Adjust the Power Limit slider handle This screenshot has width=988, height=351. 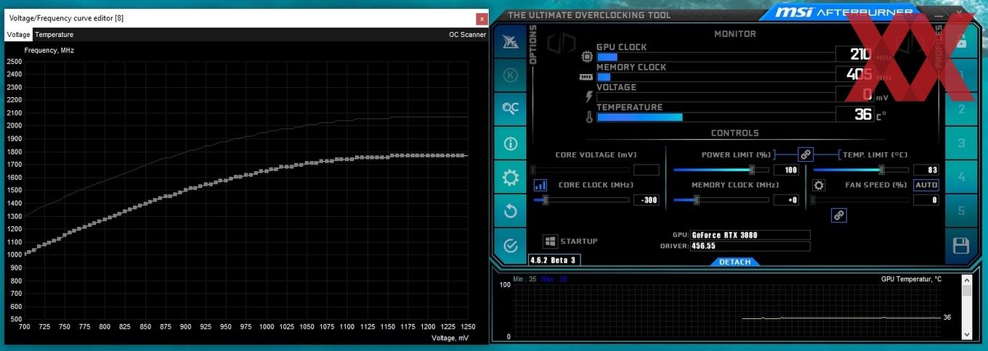[x=751, y=170]
